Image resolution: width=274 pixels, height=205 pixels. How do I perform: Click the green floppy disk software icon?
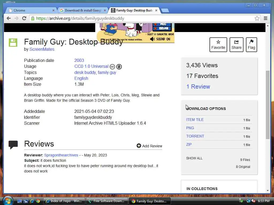(13, 42)
